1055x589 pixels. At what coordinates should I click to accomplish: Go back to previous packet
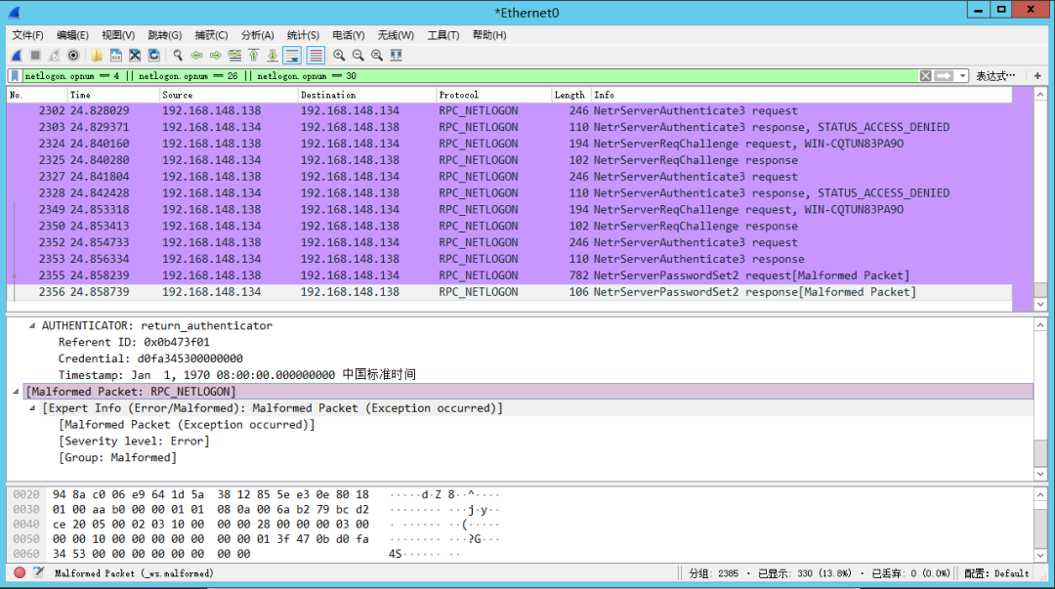196,56
